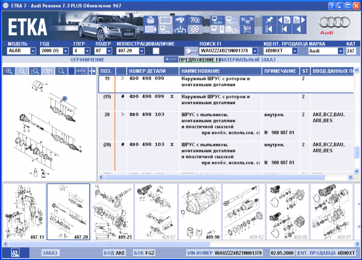This screenshot has width=362, height=260.
Task: Click the arrow toggle button before ПРЕДЛОЖЕНИЕ FI
Action: point(171,60)
